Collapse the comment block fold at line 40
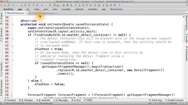Screen dimensions: 188x105 [13, 39]
